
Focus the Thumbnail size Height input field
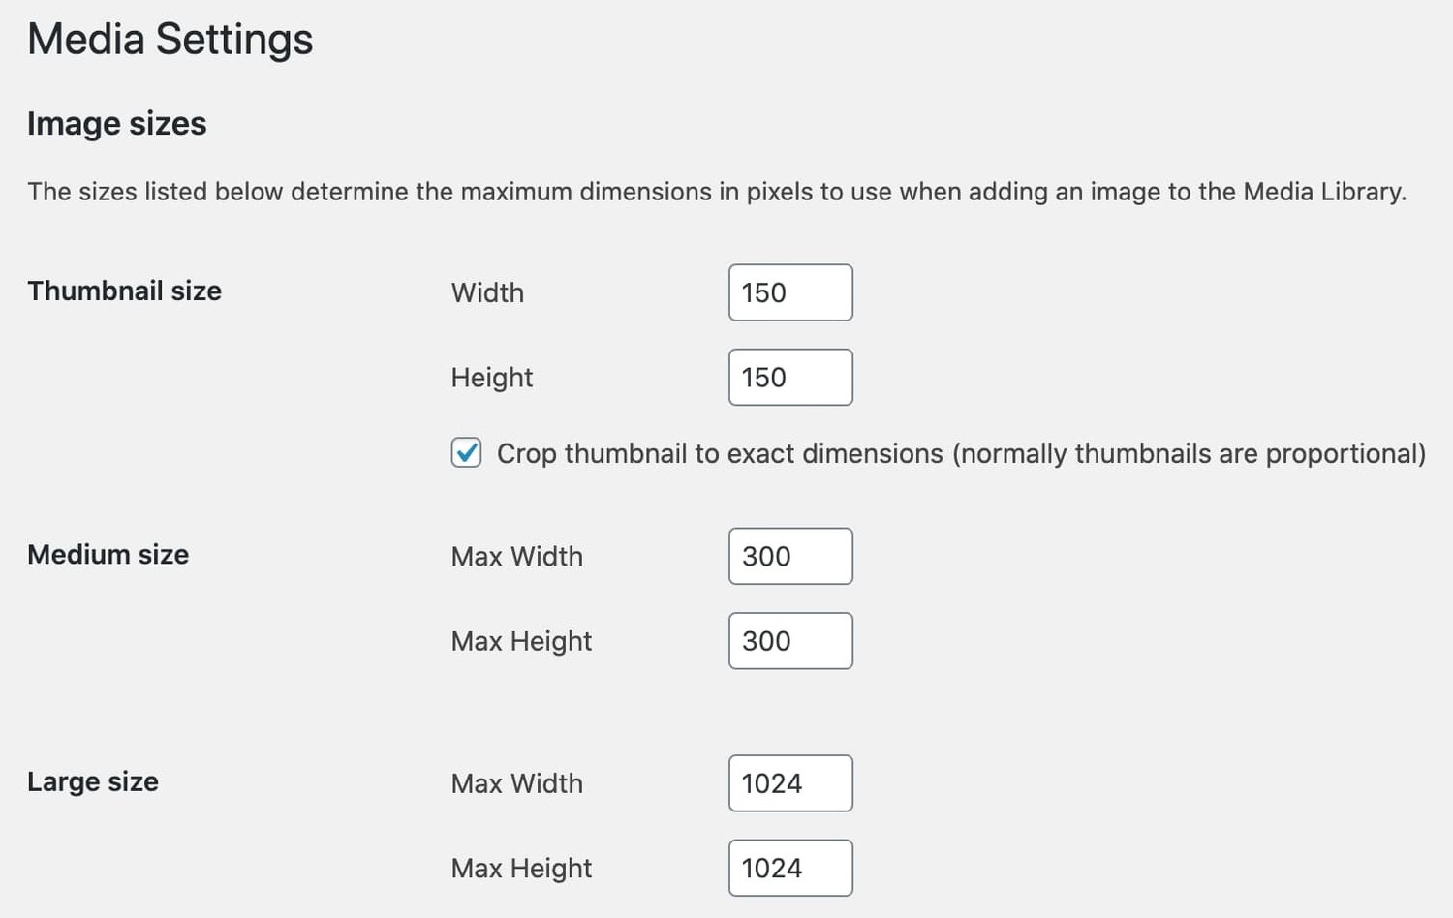tap(790, 378)
